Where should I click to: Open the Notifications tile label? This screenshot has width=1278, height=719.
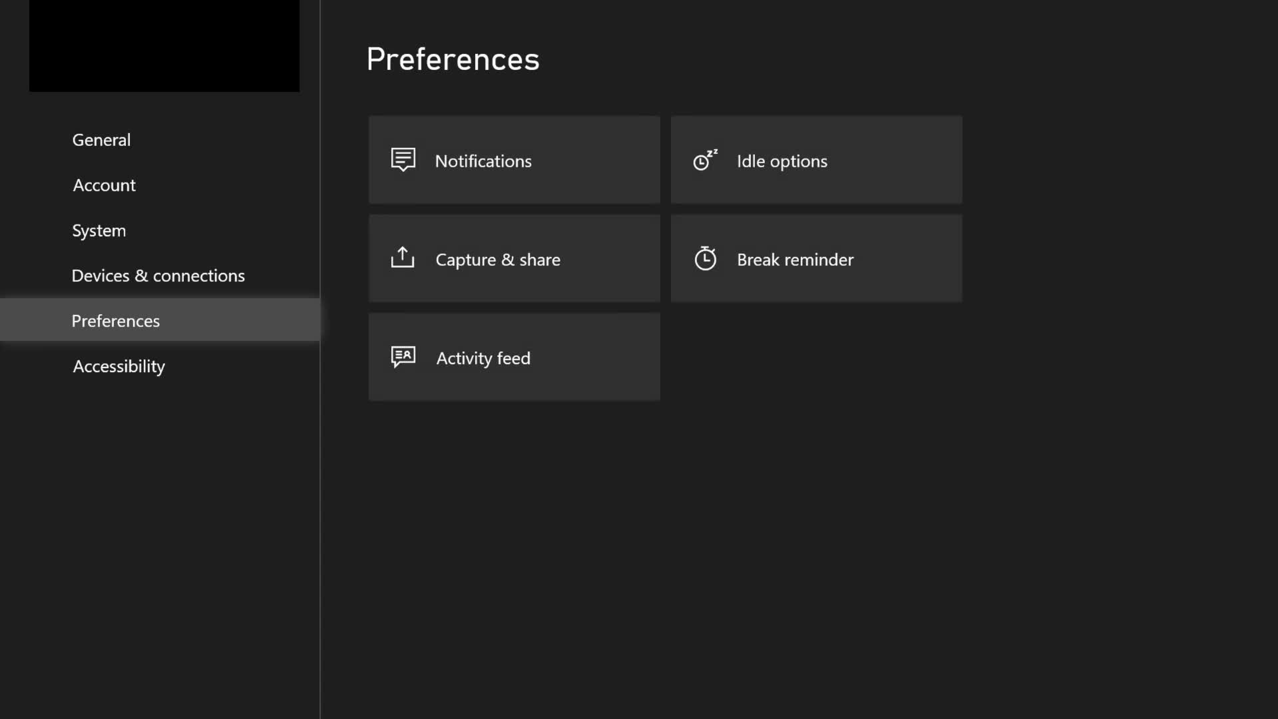coord(483,161)
